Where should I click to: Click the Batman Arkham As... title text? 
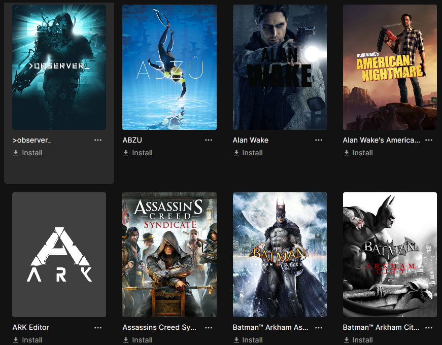270,327
